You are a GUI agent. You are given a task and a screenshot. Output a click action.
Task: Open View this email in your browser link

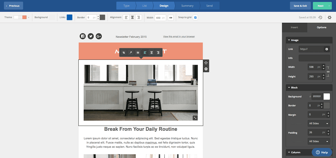179,37
